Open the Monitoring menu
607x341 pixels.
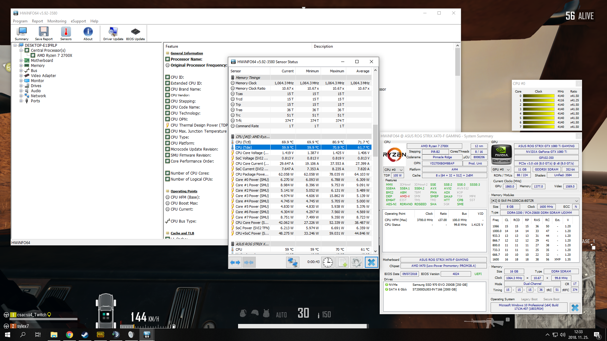pos(57,21)
